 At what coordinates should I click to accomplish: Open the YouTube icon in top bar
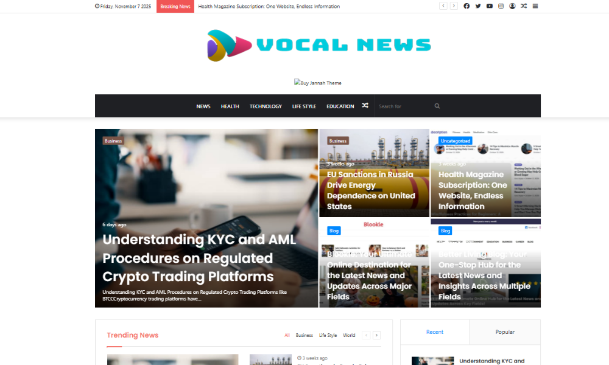point(490,6)
